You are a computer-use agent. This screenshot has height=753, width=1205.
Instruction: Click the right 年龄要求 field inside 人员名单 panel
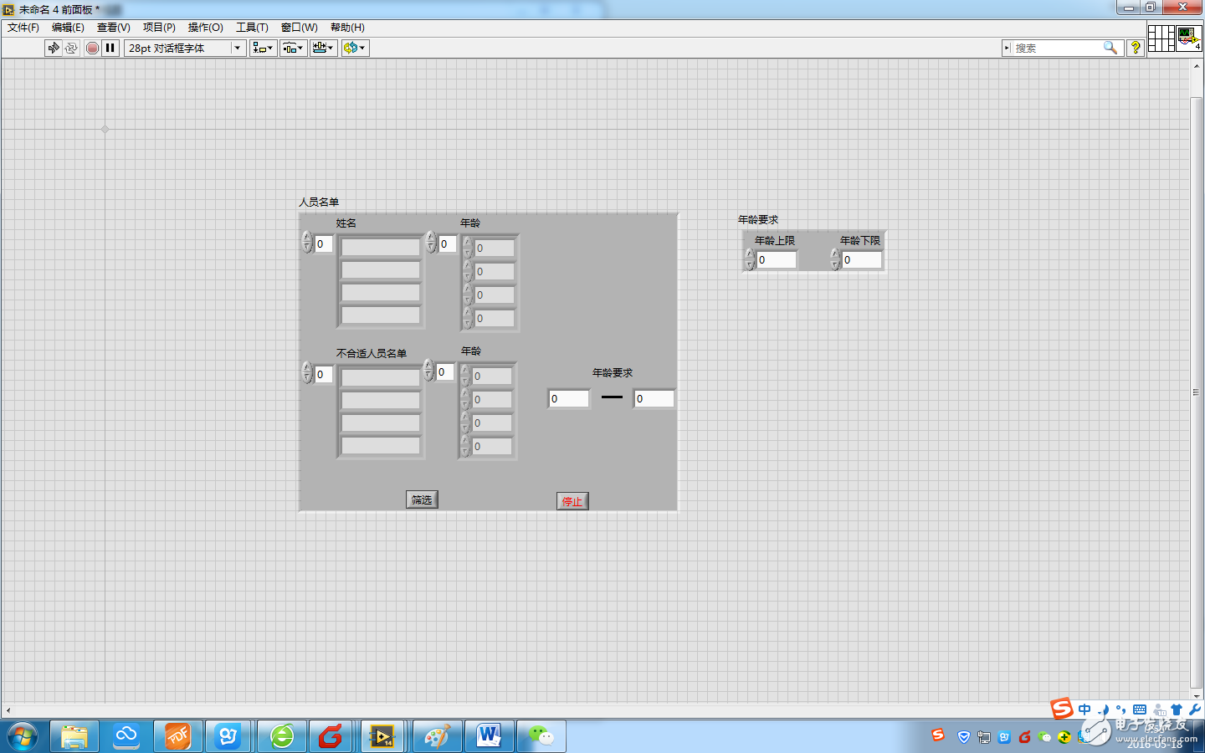[x=654, y=398]
